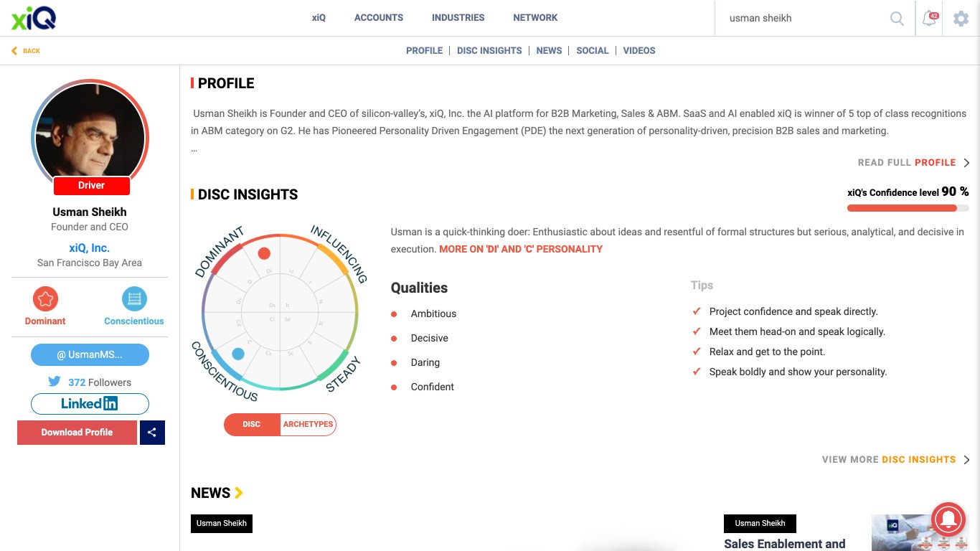Click the DOMINANT label on wheel

tap(220, 253)
